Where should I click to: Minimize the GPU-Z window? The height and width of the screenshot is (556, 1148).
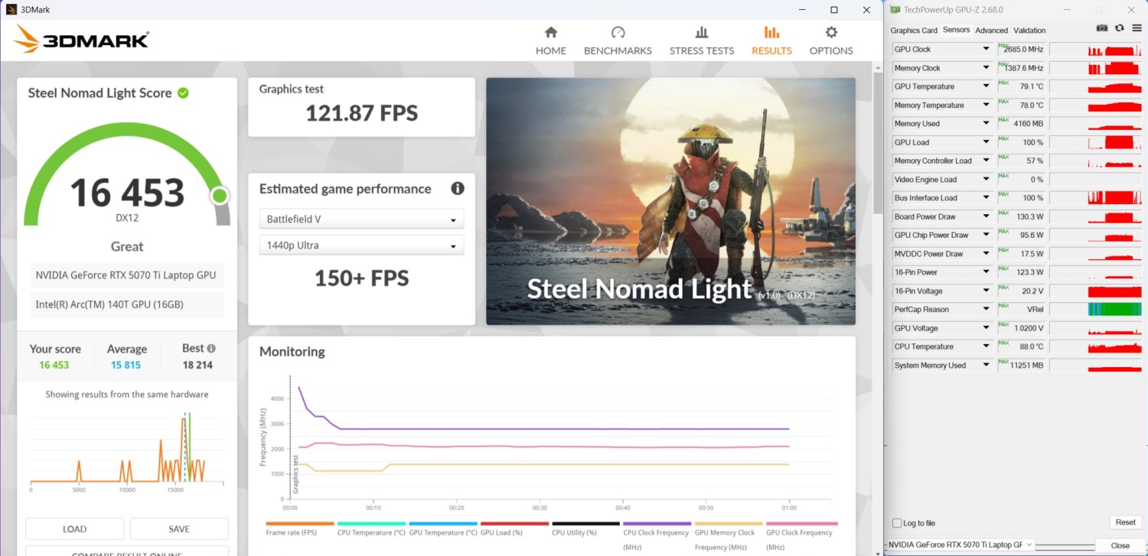[x=1067, y=10]
